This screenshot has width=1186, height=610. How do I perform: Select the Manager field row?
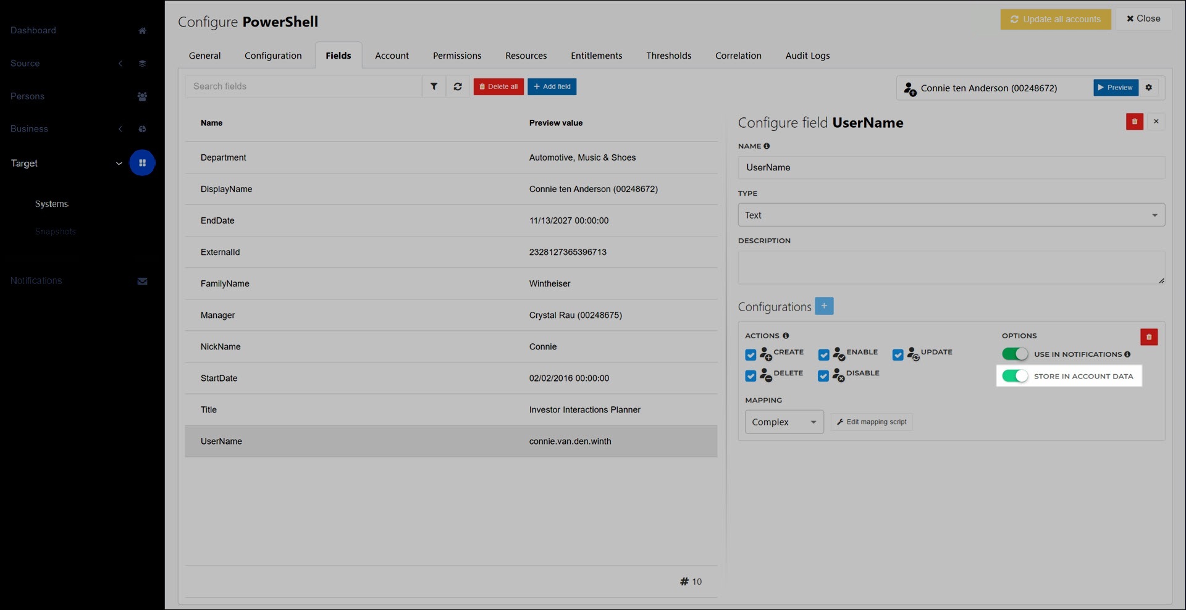point(451,315)
